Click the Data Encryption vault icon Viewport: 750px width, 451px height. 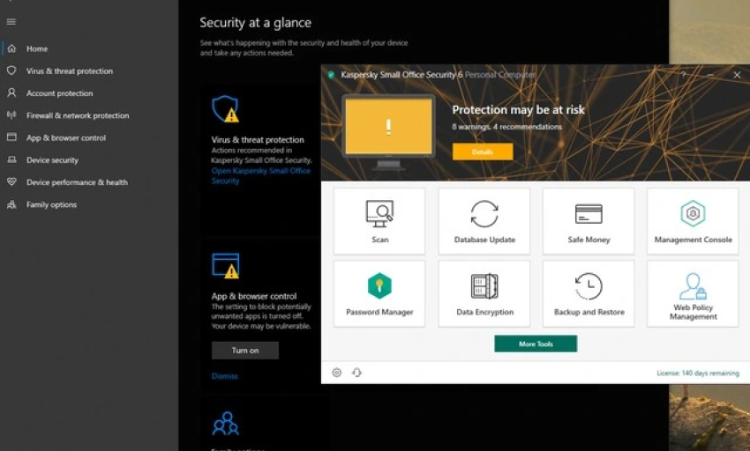484,286
